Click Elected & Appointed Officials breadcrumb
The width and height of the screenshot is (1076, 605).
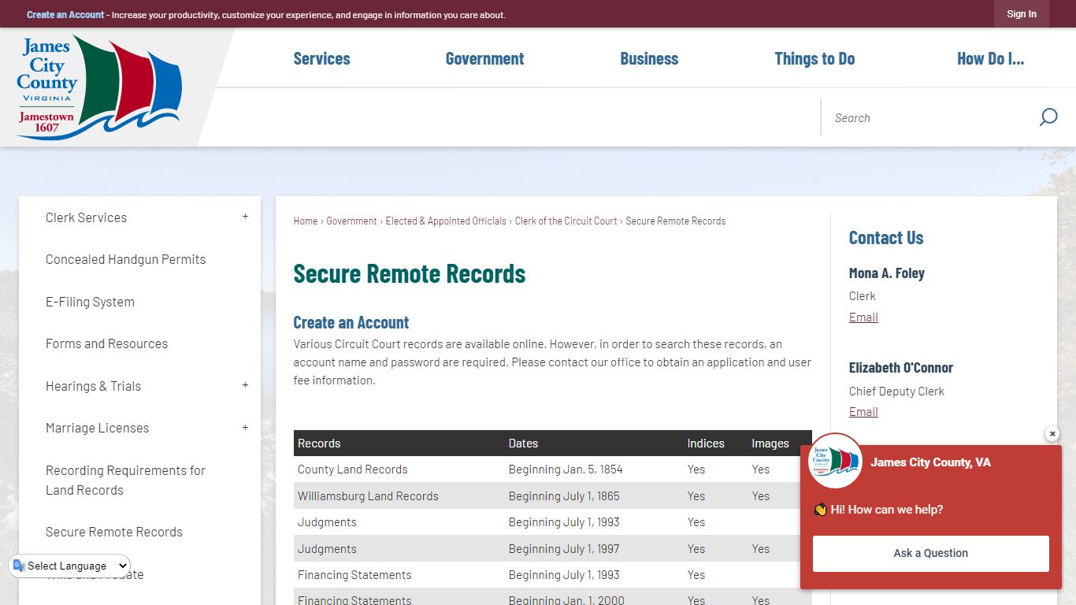tap(446, 221)
